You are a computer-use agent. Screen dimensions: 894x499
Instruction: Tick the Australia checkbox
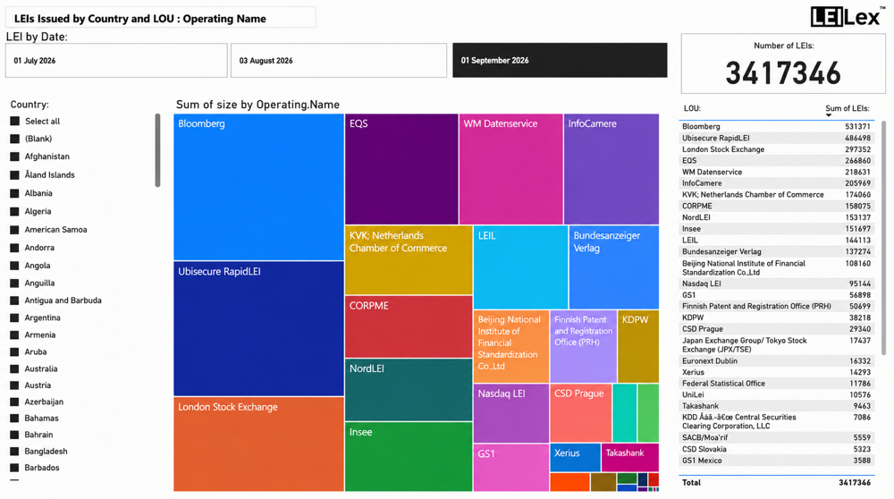(15, 369)
